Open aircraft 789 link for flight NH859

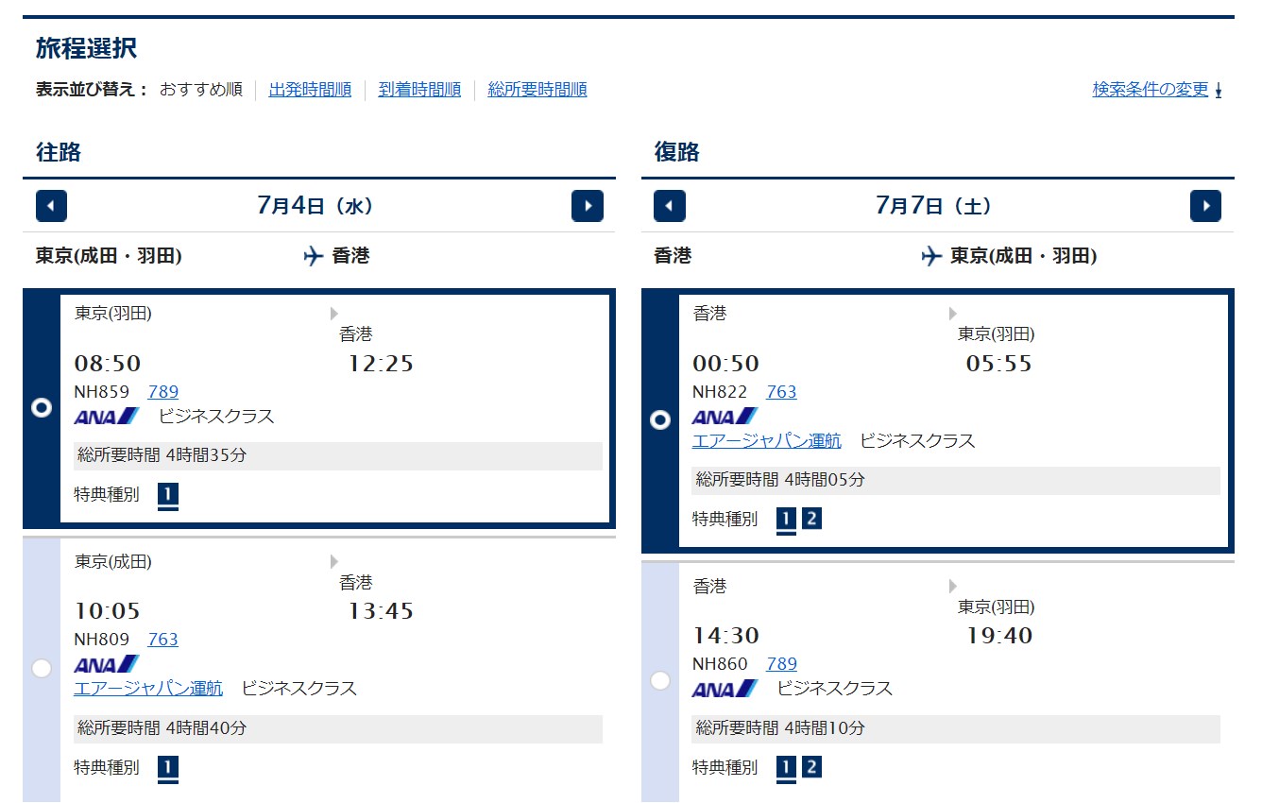coord(163,391)
